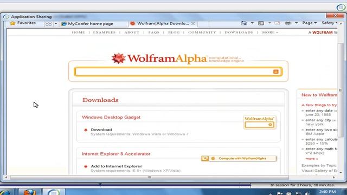
Task: Click the 'more »' link in sidebar
Action: pyautogui.click(x=312, y=159)
